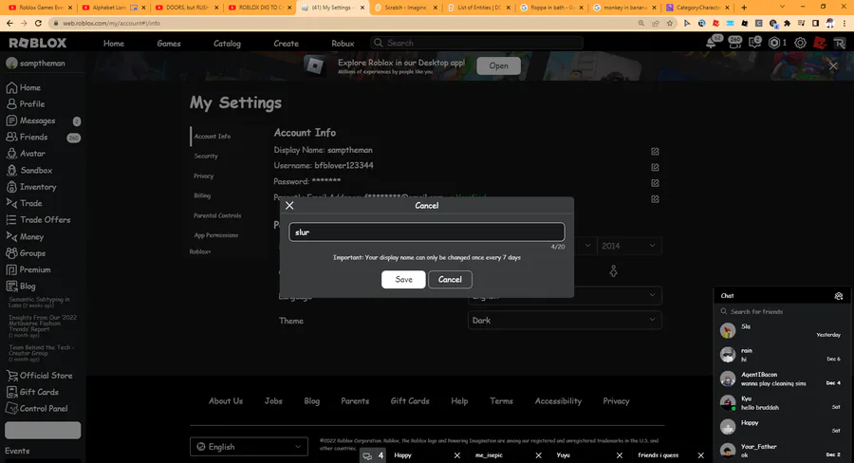The width and height of the screenshot is (854, 463).
Task: Open the browser extensions puzzle icon
Action: [x=787, y=23]
